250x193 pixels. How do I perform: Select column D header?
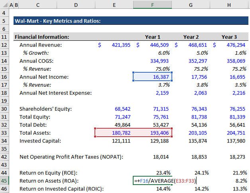click(76, 5)
